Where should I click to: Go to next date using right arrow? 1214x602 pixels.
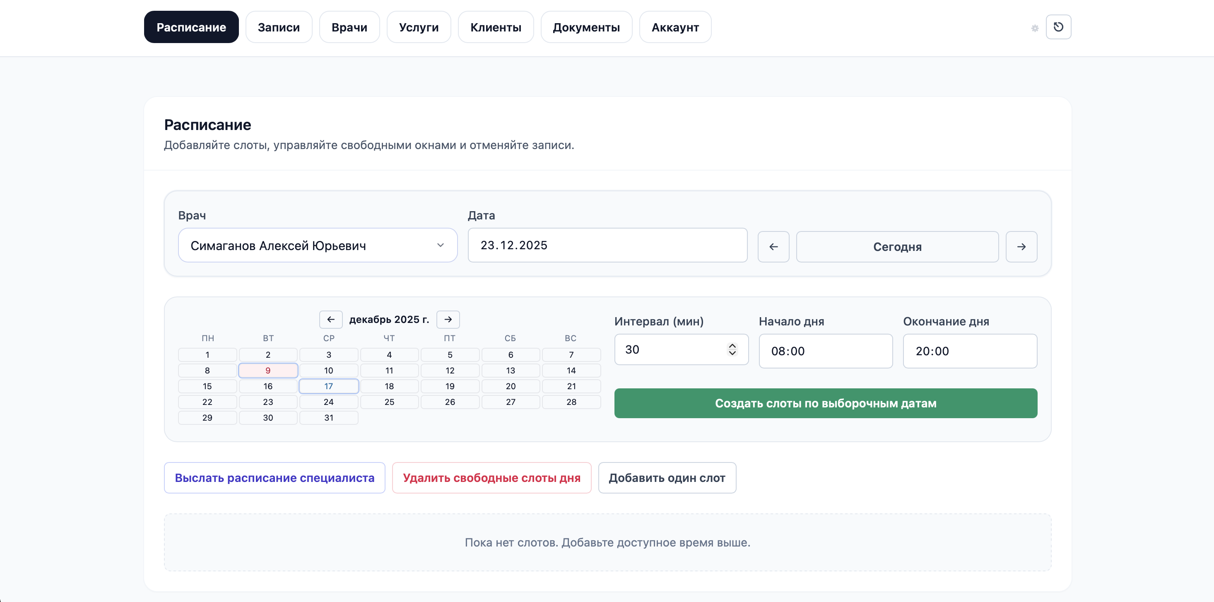1021,246
